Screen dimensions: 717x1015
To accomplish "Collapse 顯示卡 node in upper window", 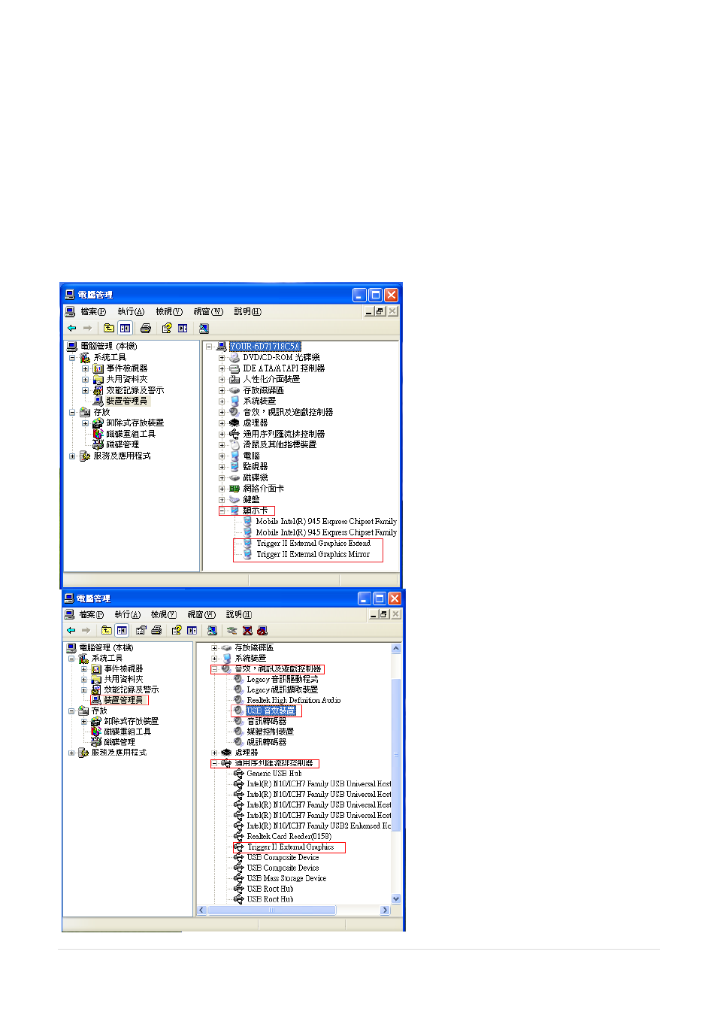I will [222, 510].
